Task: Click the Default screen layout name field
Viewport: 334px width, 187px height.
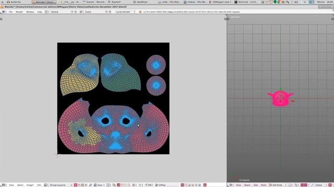Action: [59, 12]
